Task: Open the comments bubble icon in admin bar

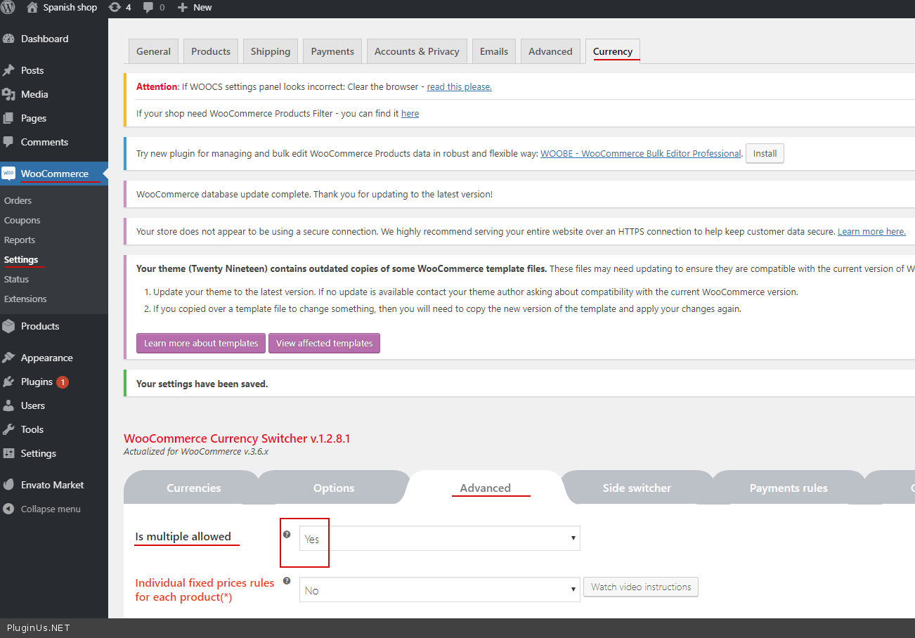Action: 148,7
